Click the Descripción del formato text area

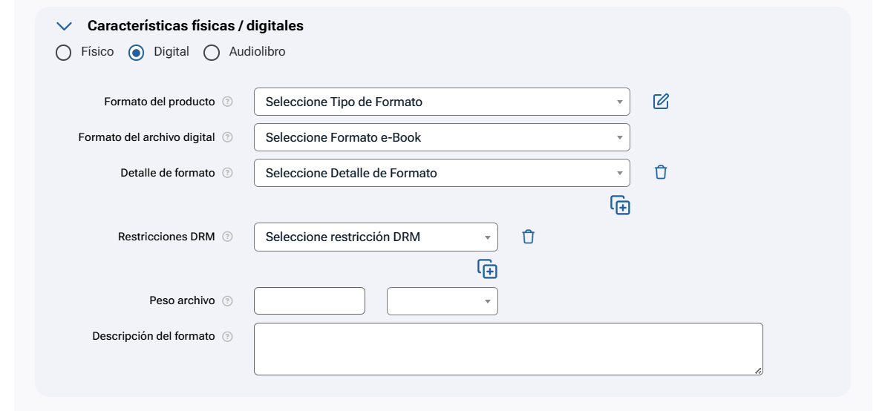click(508, 349)
